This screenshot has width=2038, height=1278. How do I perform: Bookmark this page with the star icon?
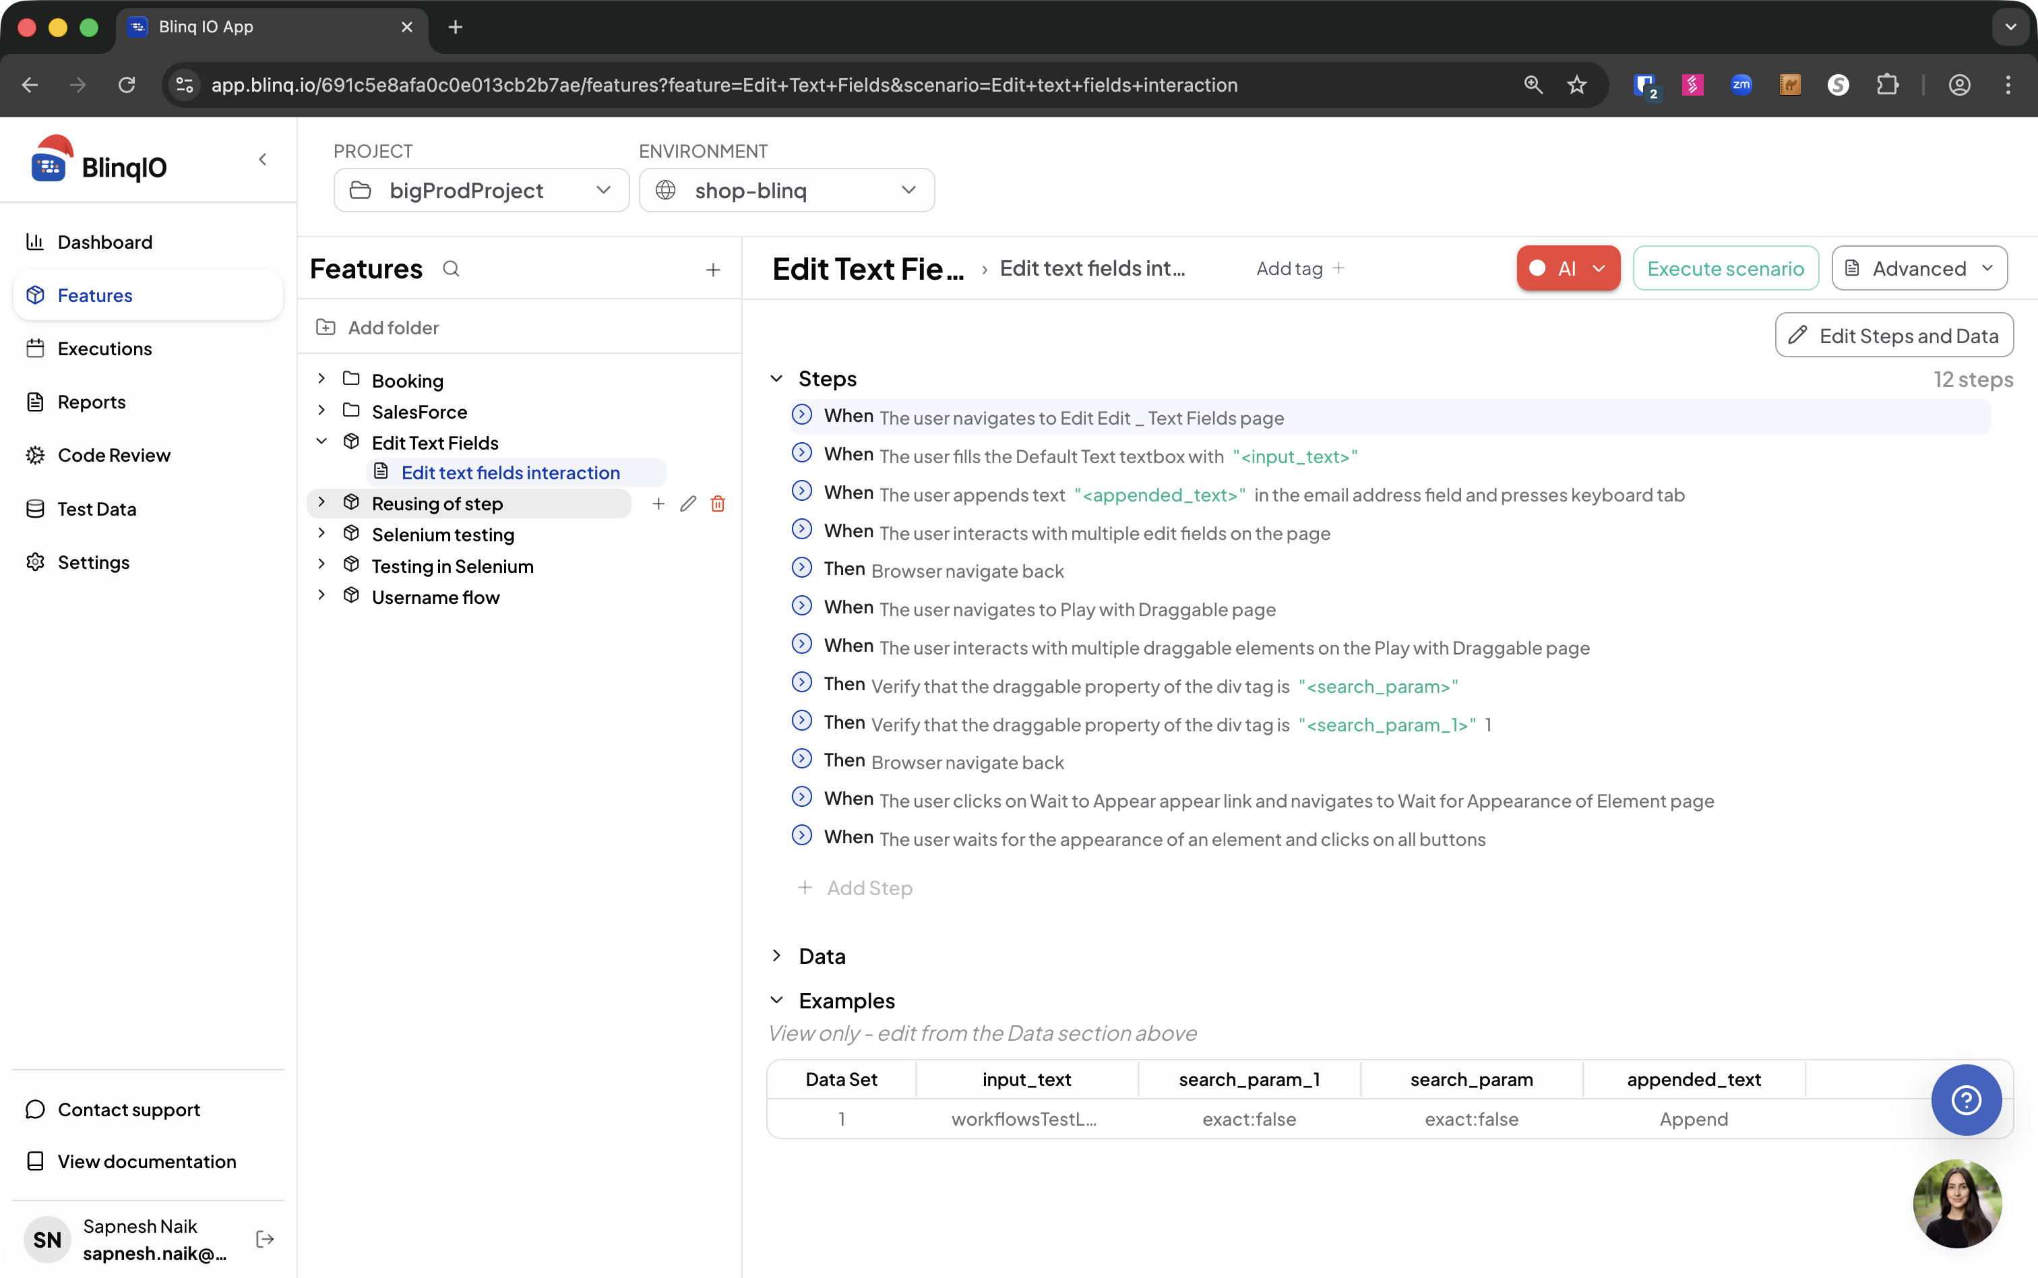[1576, 84]
